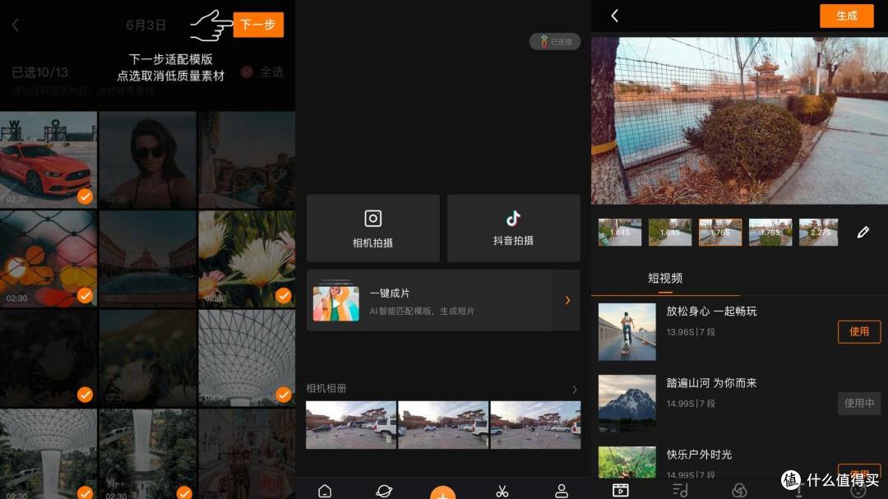The height and width of the screenshot is (499, 888).
Task: Expand the 一键成片 orange chevron arrow
Action: pyautogui.click(x=567, y=300)
